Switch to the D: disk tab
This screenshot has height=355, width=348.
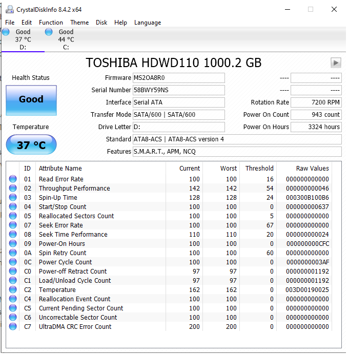pos(23,39)
